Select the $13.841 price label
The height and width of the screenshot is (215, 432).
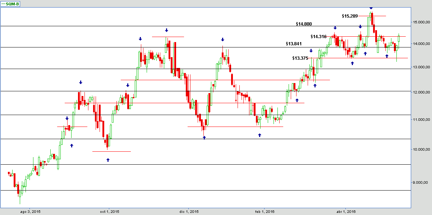294,44
